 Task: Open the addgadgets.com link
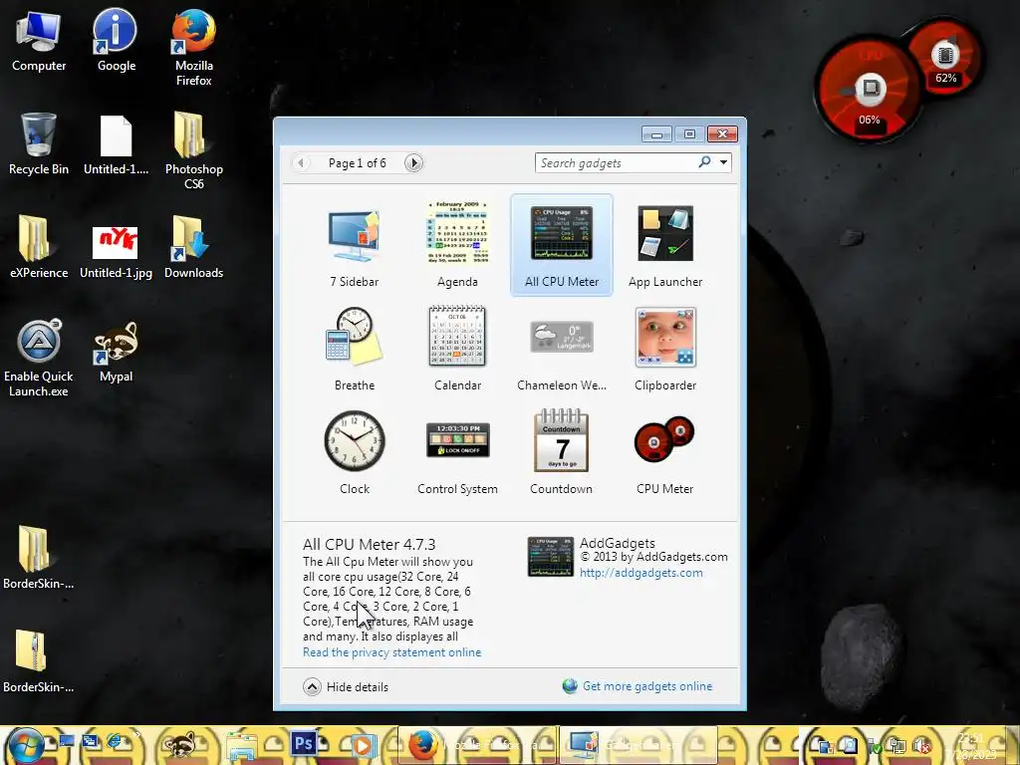tap(640, 573)
